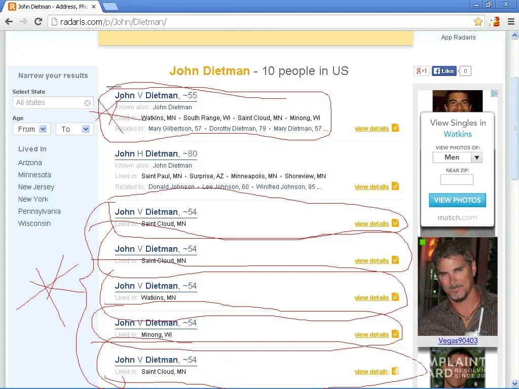This screenshot has height=389, width=519.
Task: Open the age From dropdown
Action: click(x=31, y=129)
